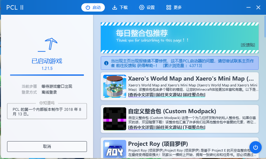The width and height of the screenshot is (266, 159).
Task: Click the download arrow icon
Action: (x=115, y=7)
